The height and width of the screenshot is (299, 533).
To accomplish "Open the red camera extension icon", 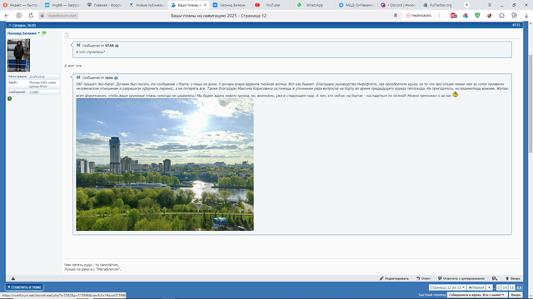I will (x=453, y=16).
